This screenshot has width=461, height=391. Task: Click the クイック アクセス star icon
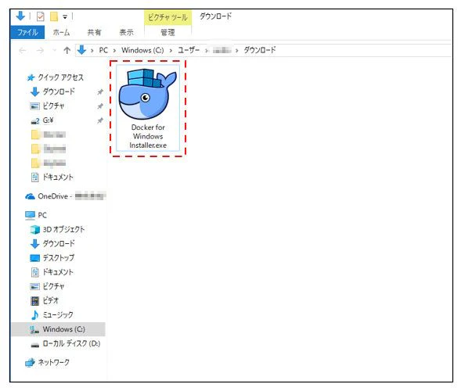tap(31, 77)
